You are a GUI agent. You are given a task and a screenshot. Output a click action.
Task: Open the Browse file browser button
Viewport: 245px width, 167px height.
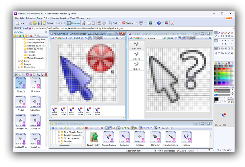coord(48,23)
